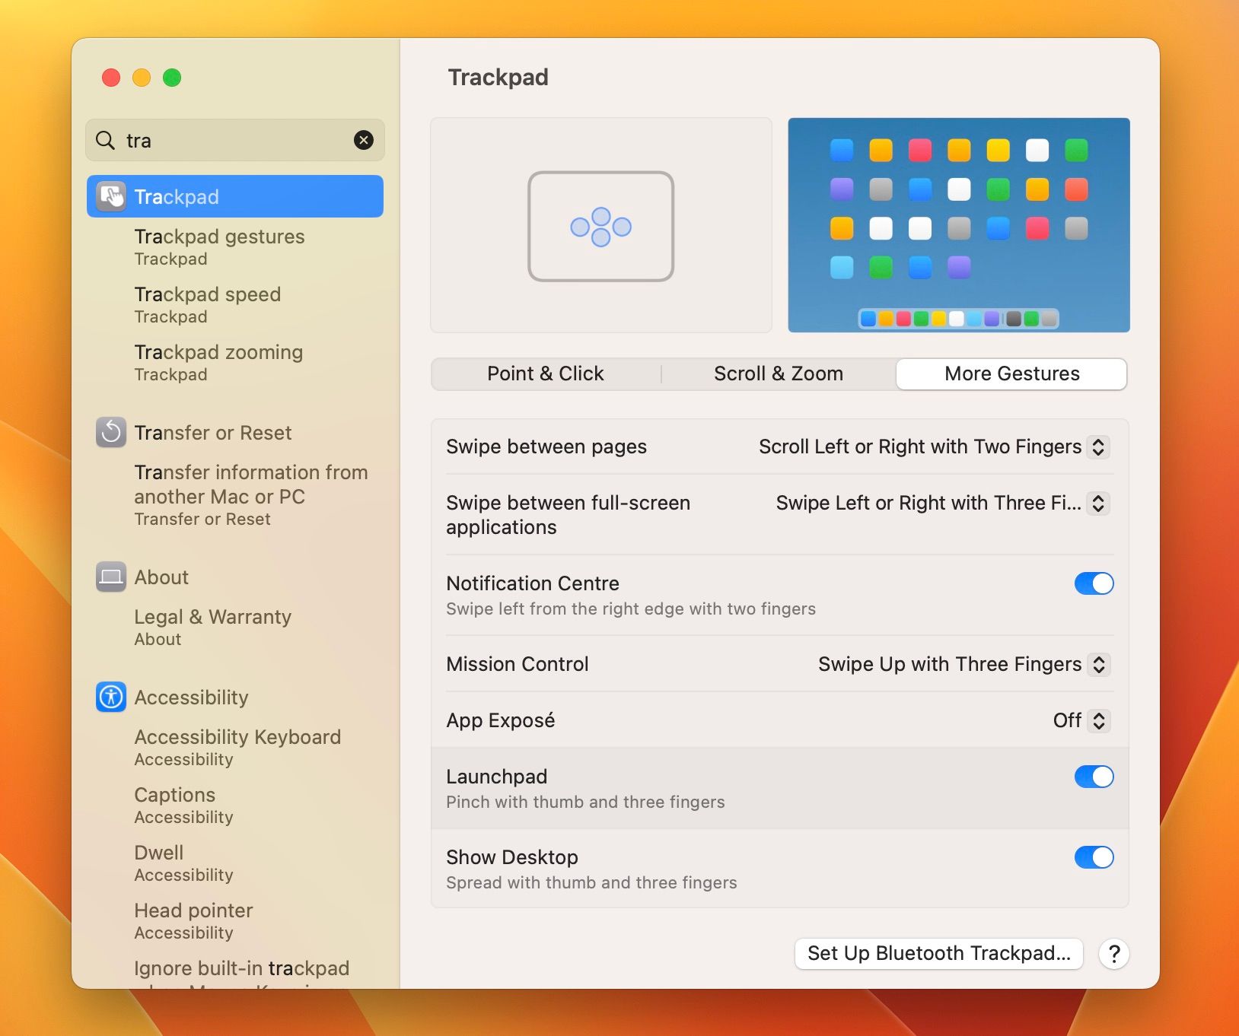
Task: Switch to the Point & Click tab
Action: [x=545, y=373]
